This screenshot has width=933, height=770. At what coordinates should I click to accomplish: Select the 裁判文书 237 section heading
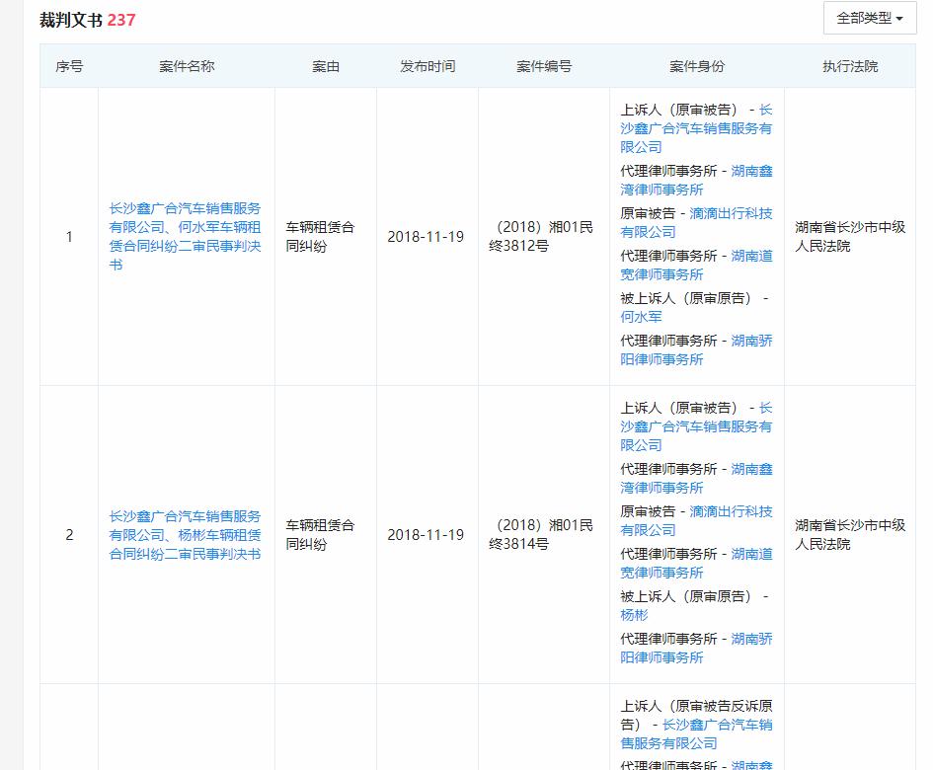88,20
